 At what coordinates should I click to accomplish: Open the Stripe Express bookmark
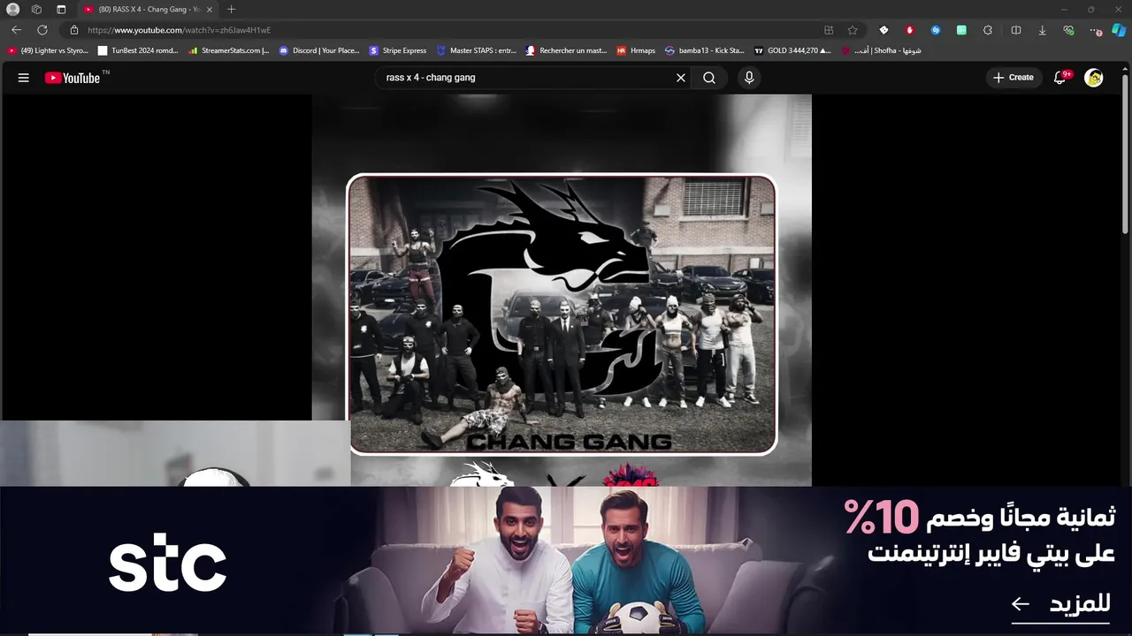[x=398, y=50]
